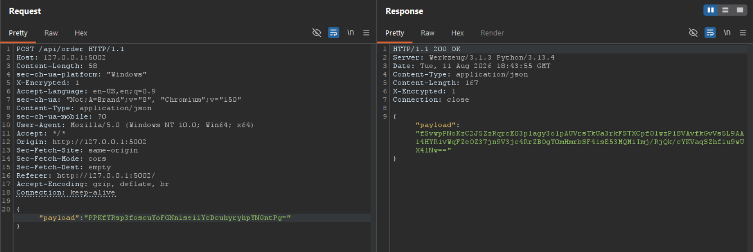Open Raw tab in Response panel
Image resolution: width=753 pixels, height=252 pixels.
pyautogui.click(x=427, y=33)
